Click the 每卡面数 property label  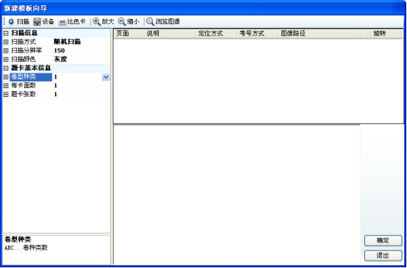(x=24, y=86)
